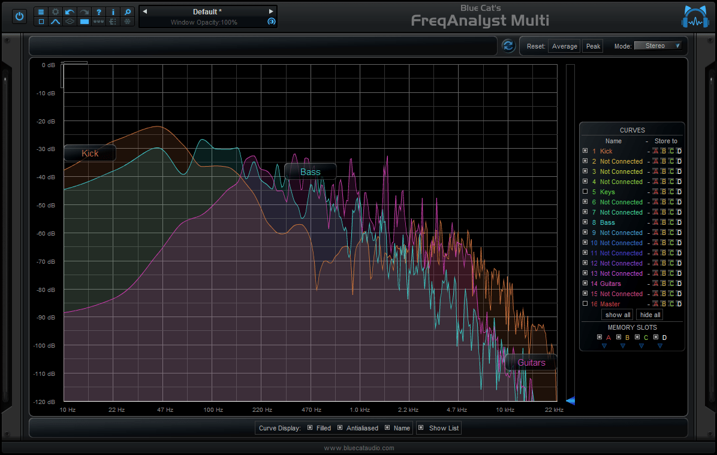Click the freeze snowflake icon

(126, 22)
